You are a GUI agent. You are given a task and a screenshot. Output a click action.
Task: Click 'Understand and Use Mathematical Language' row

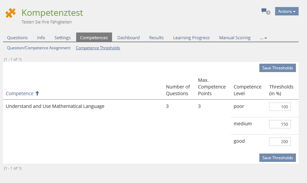point(151,106)
